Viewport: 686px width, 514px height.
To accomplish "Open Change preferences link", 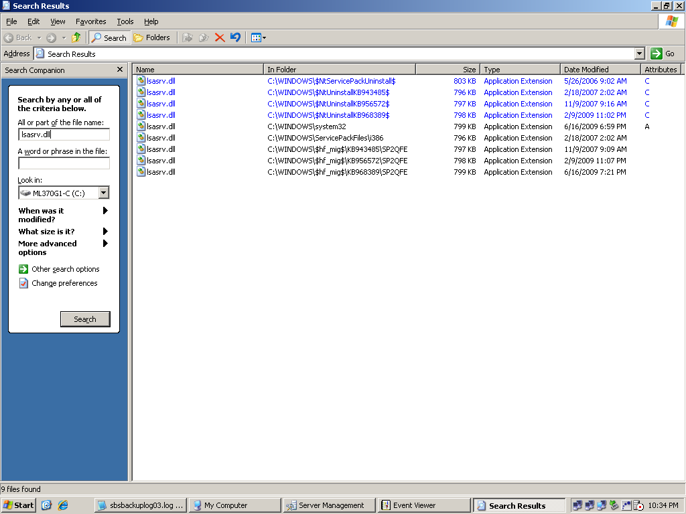I will (x=64, y=283).
